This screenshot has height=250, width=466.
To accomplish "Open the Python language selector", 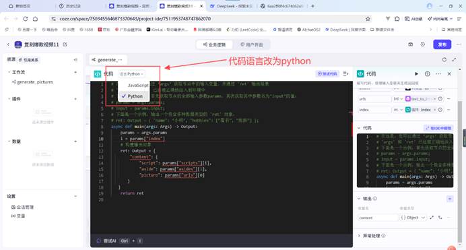I will pyautogui.click(x=132, y=74).
